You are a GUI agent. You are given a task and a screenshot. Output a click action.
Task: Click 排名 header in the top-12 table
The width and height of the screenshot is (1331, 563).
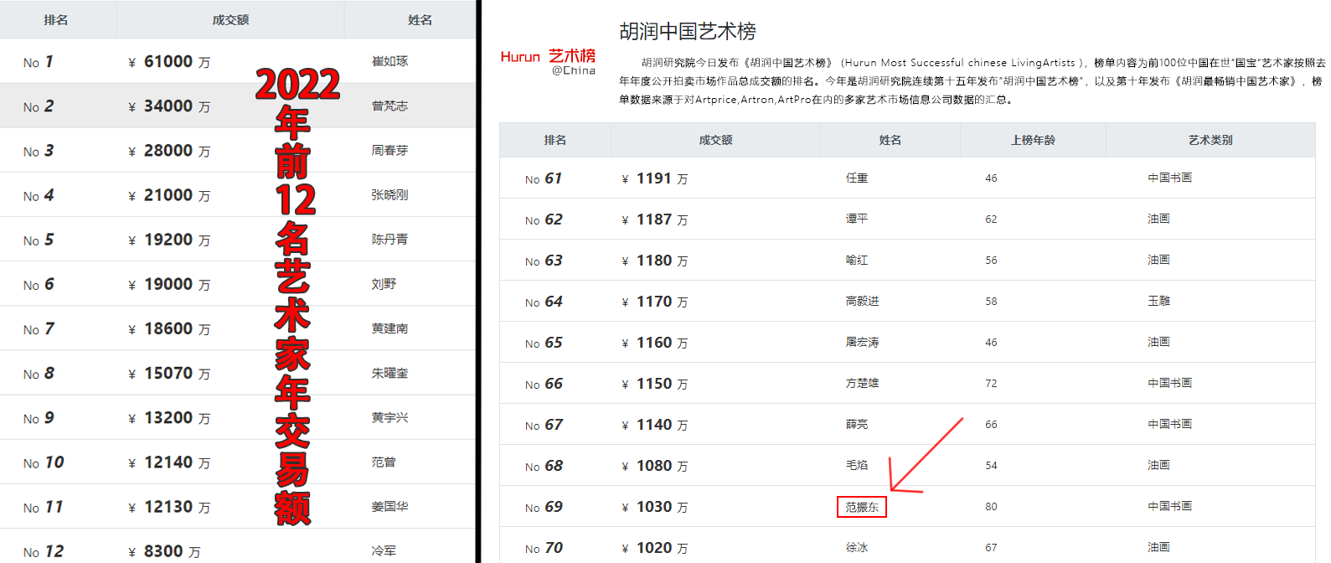point(56,20)
